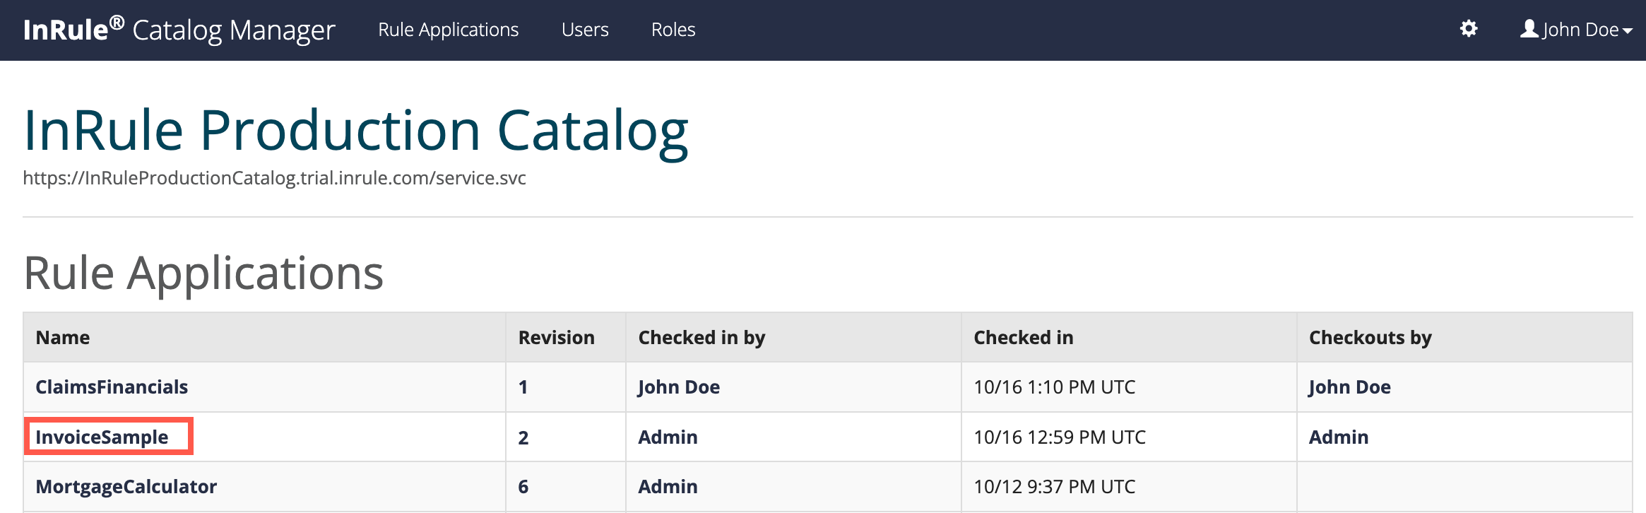Click revision 6 of MortgageCalculator

(x=523, y=487)
